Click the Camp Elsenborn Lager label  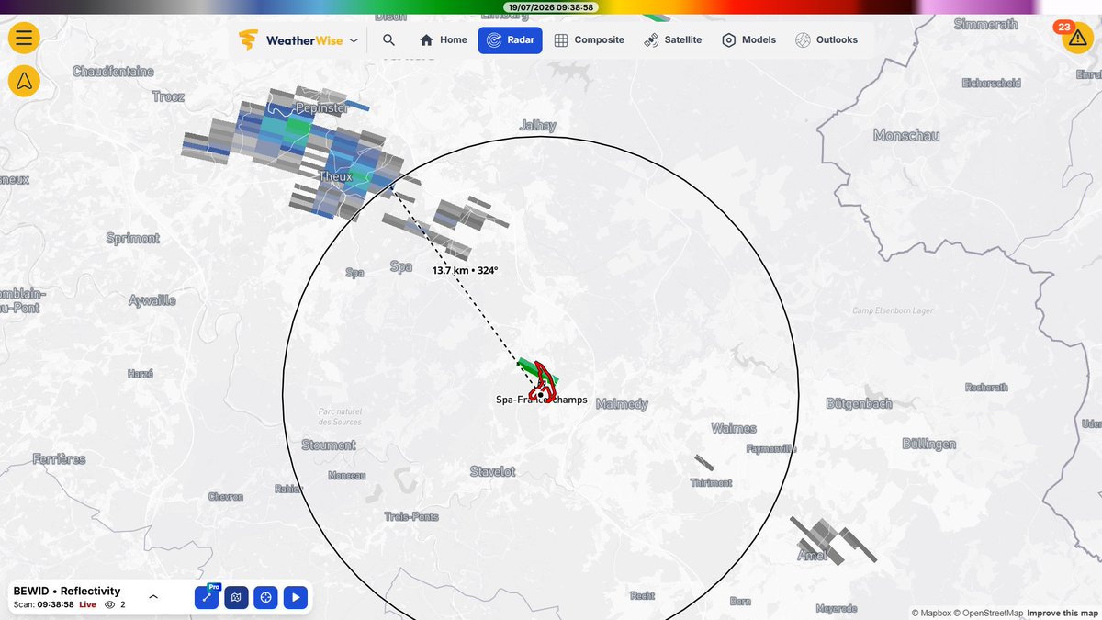[x=891, y=311]
